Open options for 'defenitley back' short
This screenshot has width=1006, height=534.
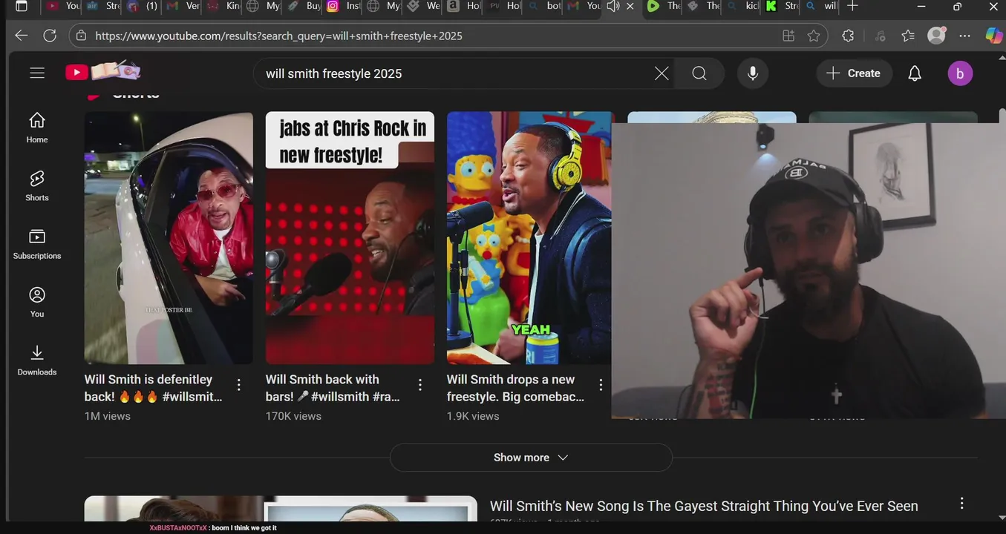(239, 385)
